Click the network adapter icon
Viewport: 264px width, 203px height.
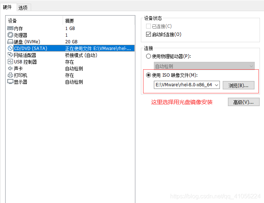10,55
